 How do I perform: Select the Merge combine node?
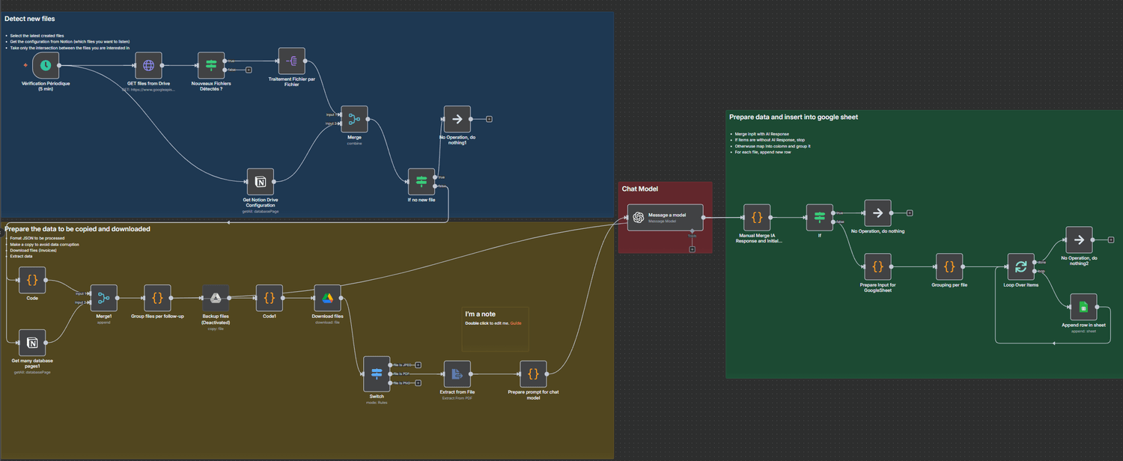click(354, 119)
